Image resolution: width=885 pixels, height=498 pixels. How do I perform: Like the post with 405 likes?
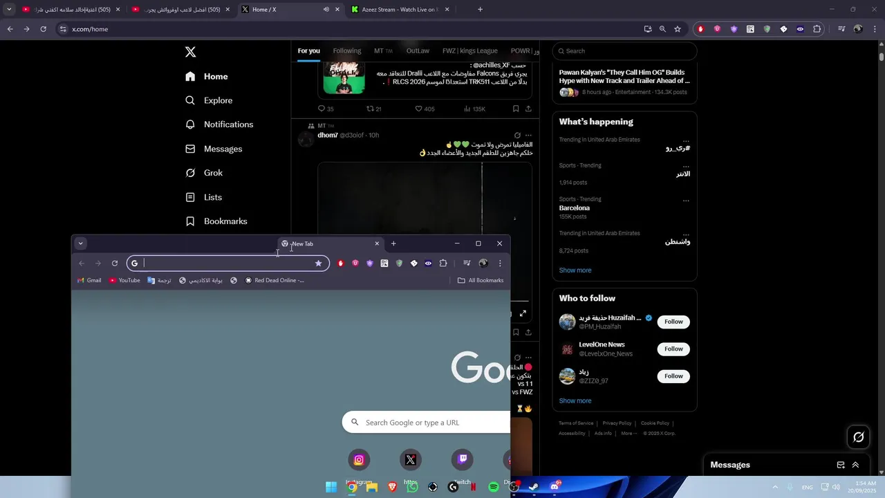click(x=425, y=109)
